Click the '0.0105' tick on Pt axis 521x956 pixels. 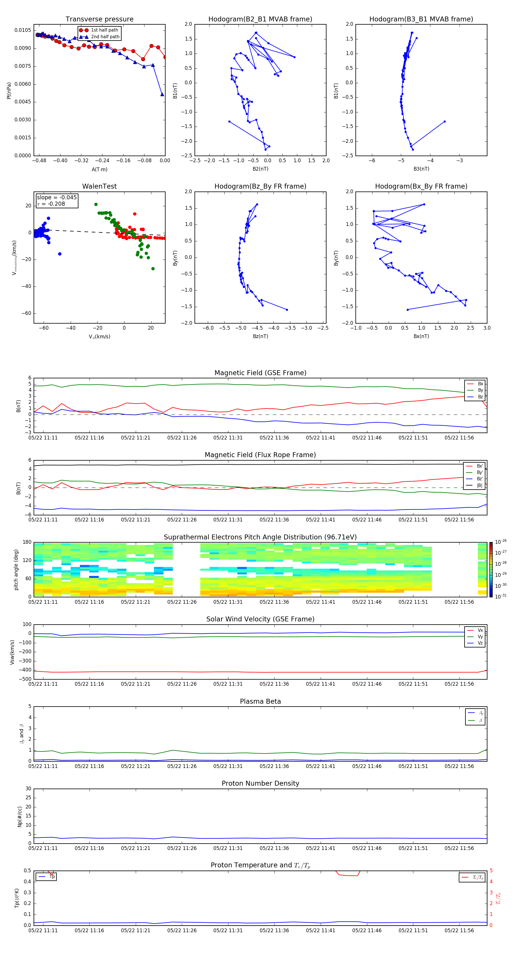pos(23,30)
